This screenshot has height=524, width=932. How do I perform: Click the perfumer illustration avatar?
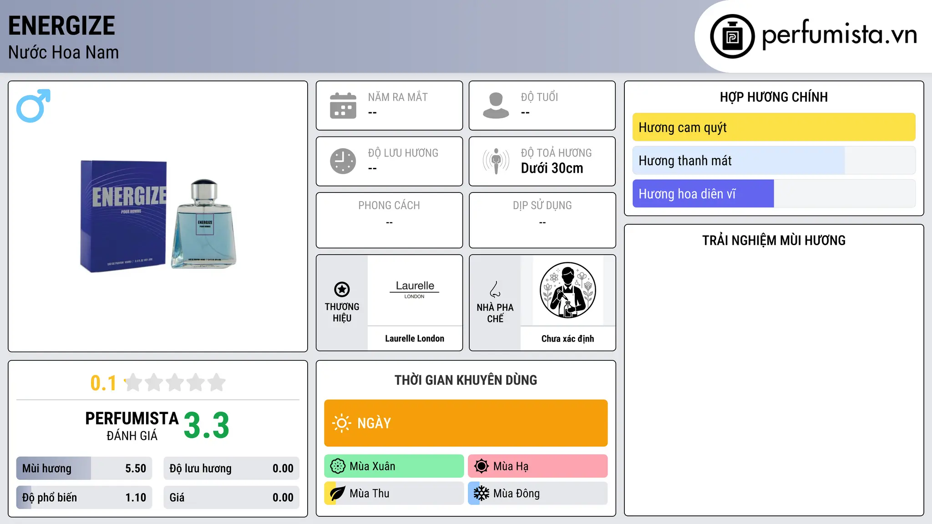[x=568, y=290]
